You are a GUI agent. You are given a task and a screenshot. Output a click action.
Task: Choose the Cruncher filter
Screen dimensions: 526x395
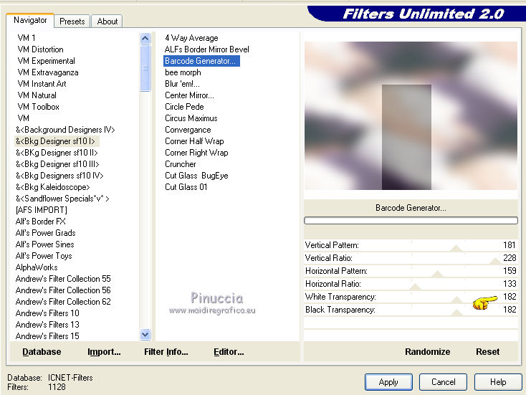tap(181, 164)
